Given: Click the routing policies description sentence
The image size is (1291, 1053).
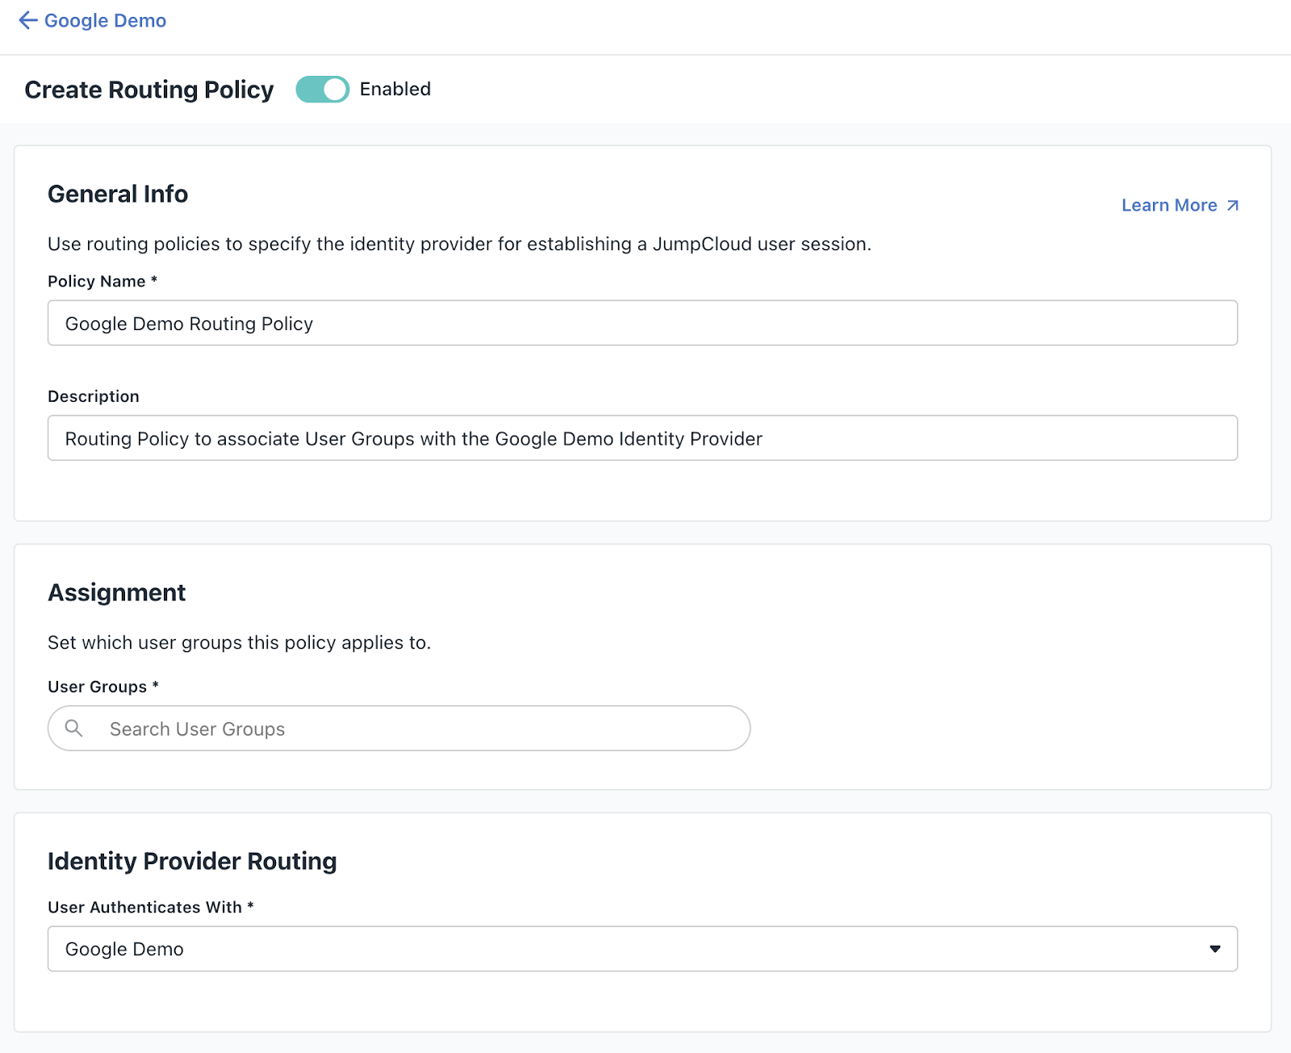Looking at the screenshot, I should click(x=460, y=244).
